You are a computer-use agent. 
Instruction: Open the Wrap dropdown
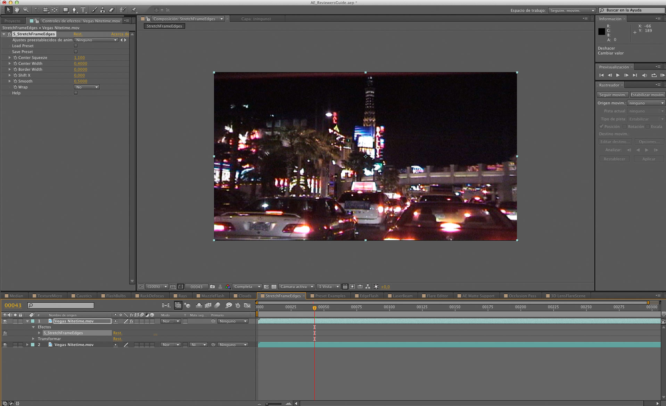click(87, 87)
